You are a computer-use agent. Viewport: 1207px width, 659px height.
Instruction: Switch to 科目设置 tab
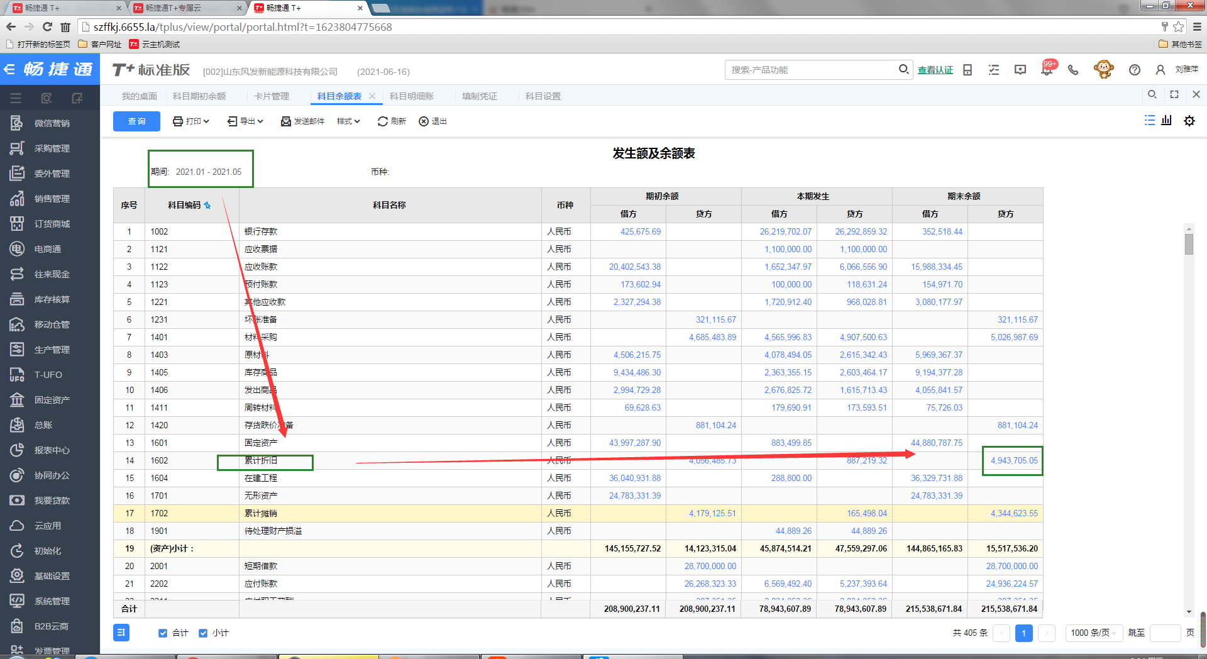point(543,96)
